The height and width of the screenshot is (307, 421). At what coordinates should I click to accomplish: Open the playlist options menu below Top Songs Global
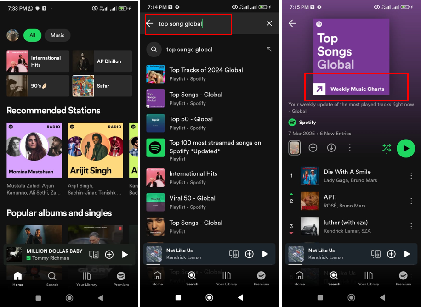[x=350, y=148]
